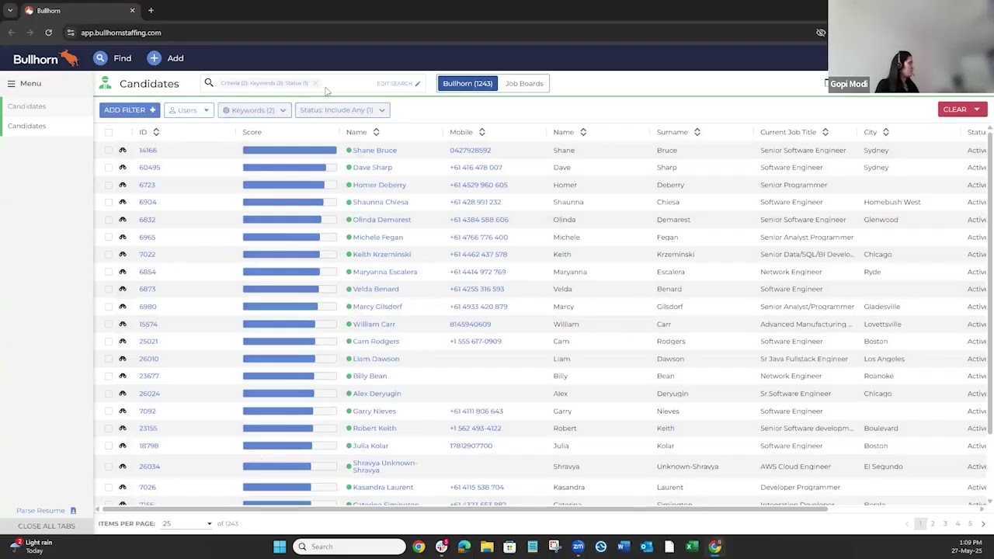Select second Candidates item in sidebar
The width and height of the screenshot is (994, 559).
pos(26,126)
